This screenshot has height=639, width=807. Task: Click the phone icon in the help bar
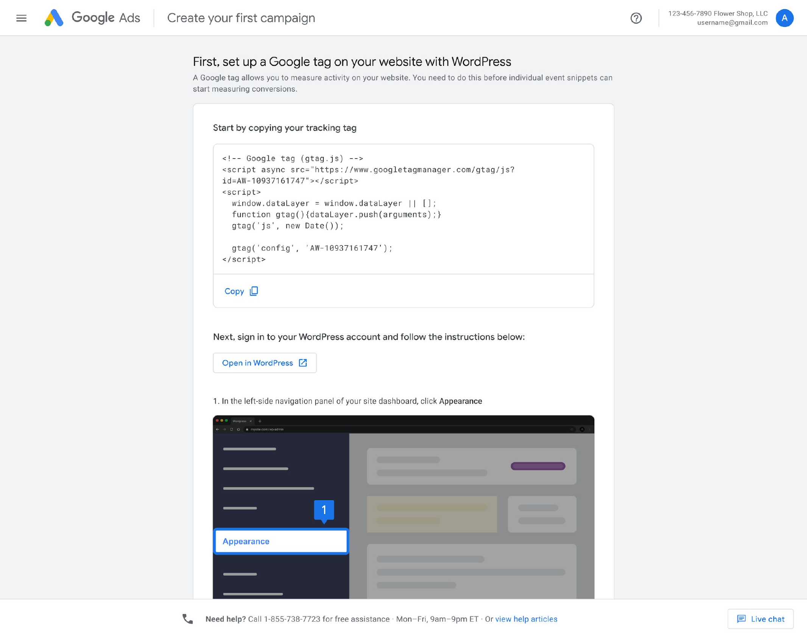(188, 619)
